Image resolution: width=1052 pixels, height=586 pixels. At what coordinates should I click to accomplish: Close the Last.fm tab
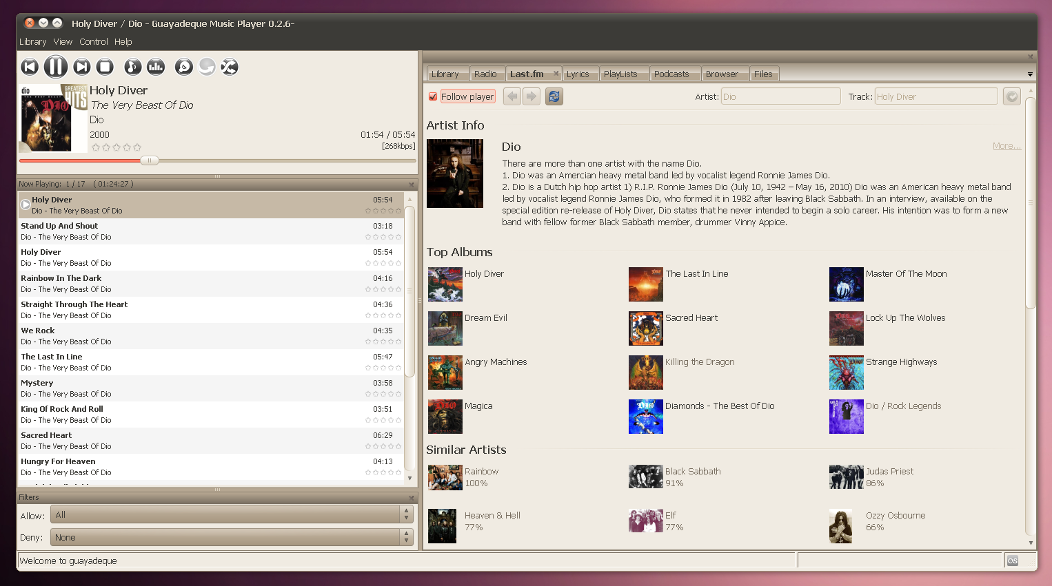[556, 73]
